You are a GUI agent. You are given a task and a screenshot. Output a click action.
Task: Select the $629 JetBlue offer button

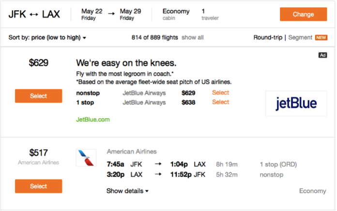pos(39,96)
